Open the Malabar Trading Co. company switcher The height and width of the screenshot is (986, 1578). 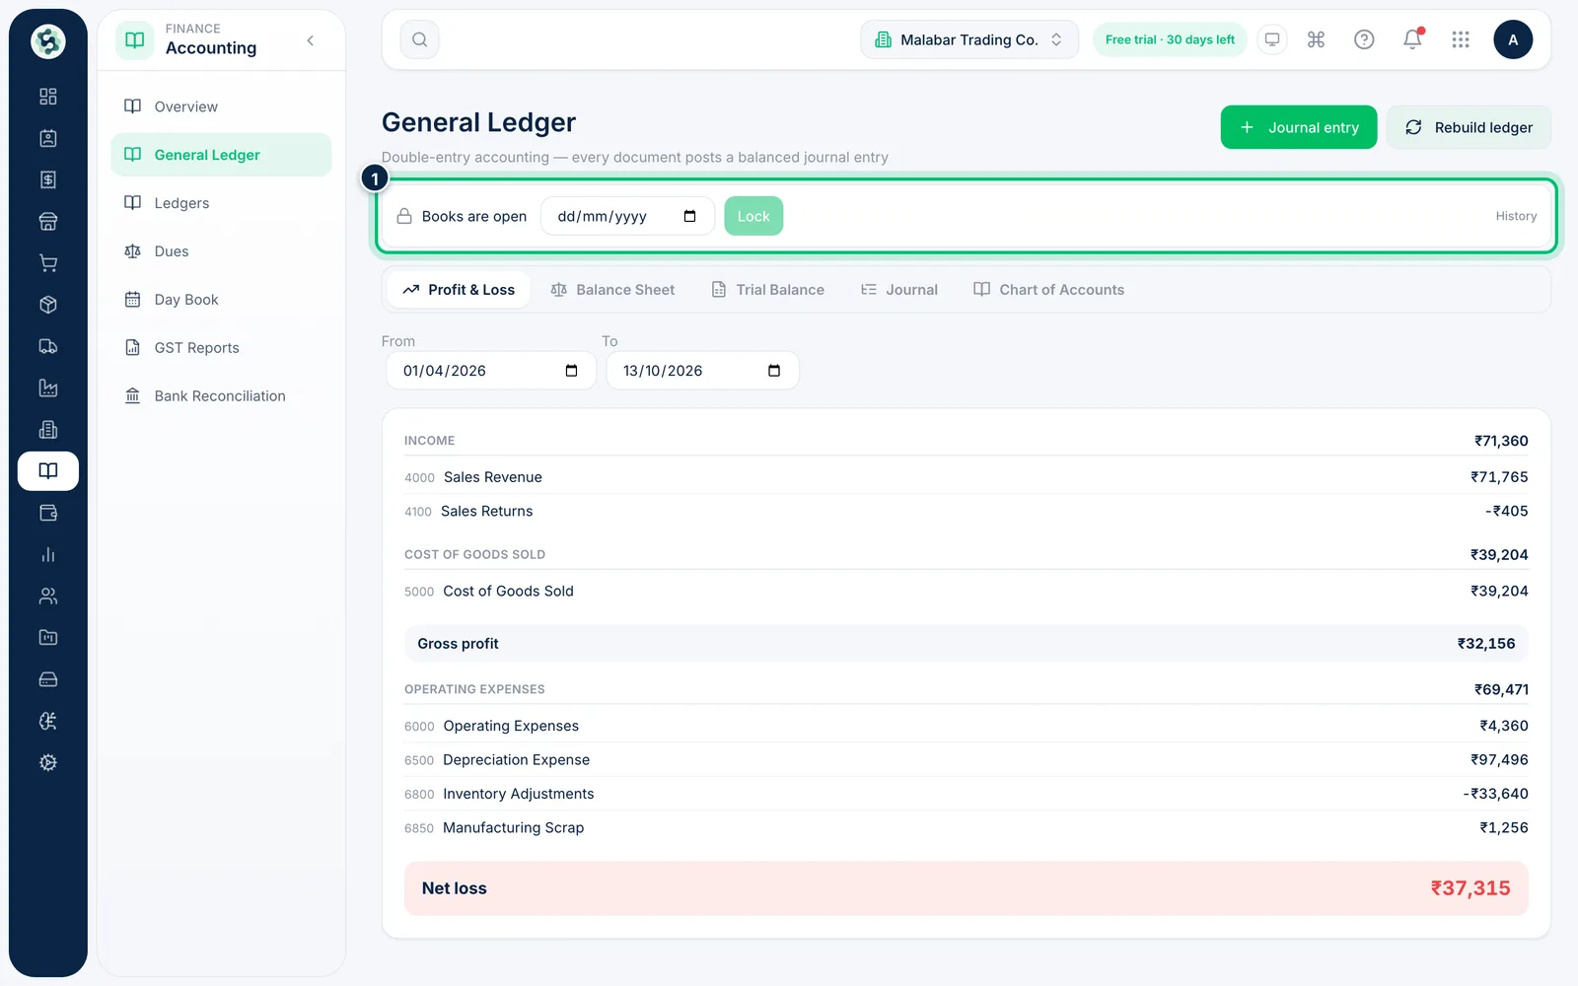pyautogui.click(x=969, y=39)
